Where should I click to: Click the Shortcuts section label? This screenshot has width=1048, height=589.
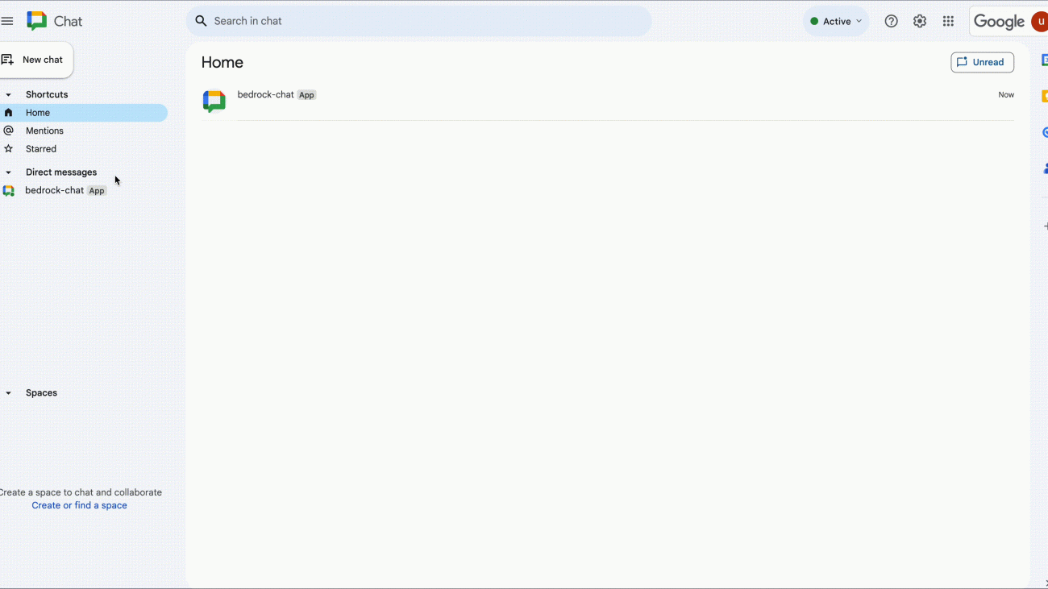[47, 95]
